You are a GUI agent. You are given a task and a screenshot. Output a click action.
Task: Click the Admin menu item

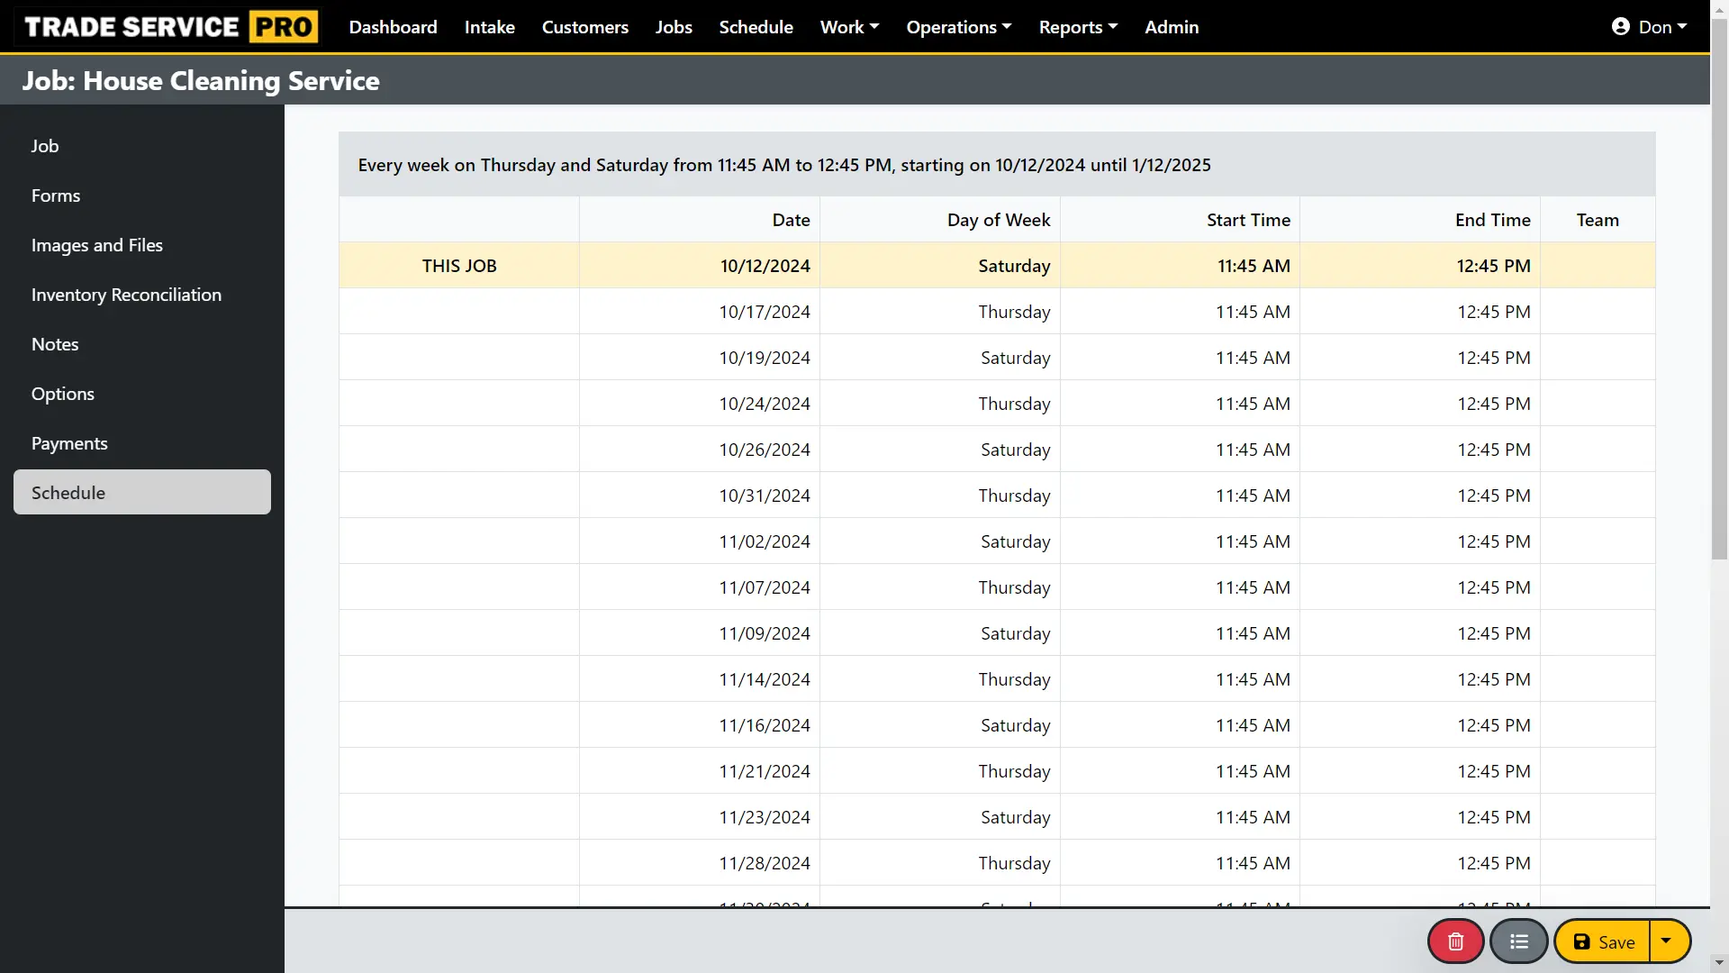click(1171, 26)
